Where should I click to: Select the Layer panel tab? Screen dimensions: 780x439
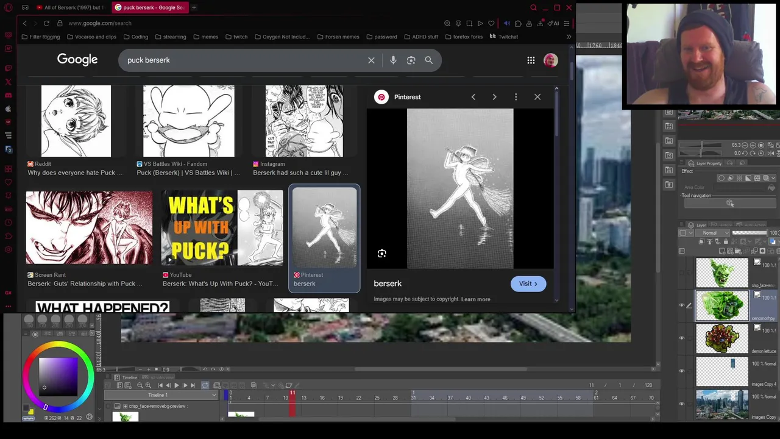[698, 226]
